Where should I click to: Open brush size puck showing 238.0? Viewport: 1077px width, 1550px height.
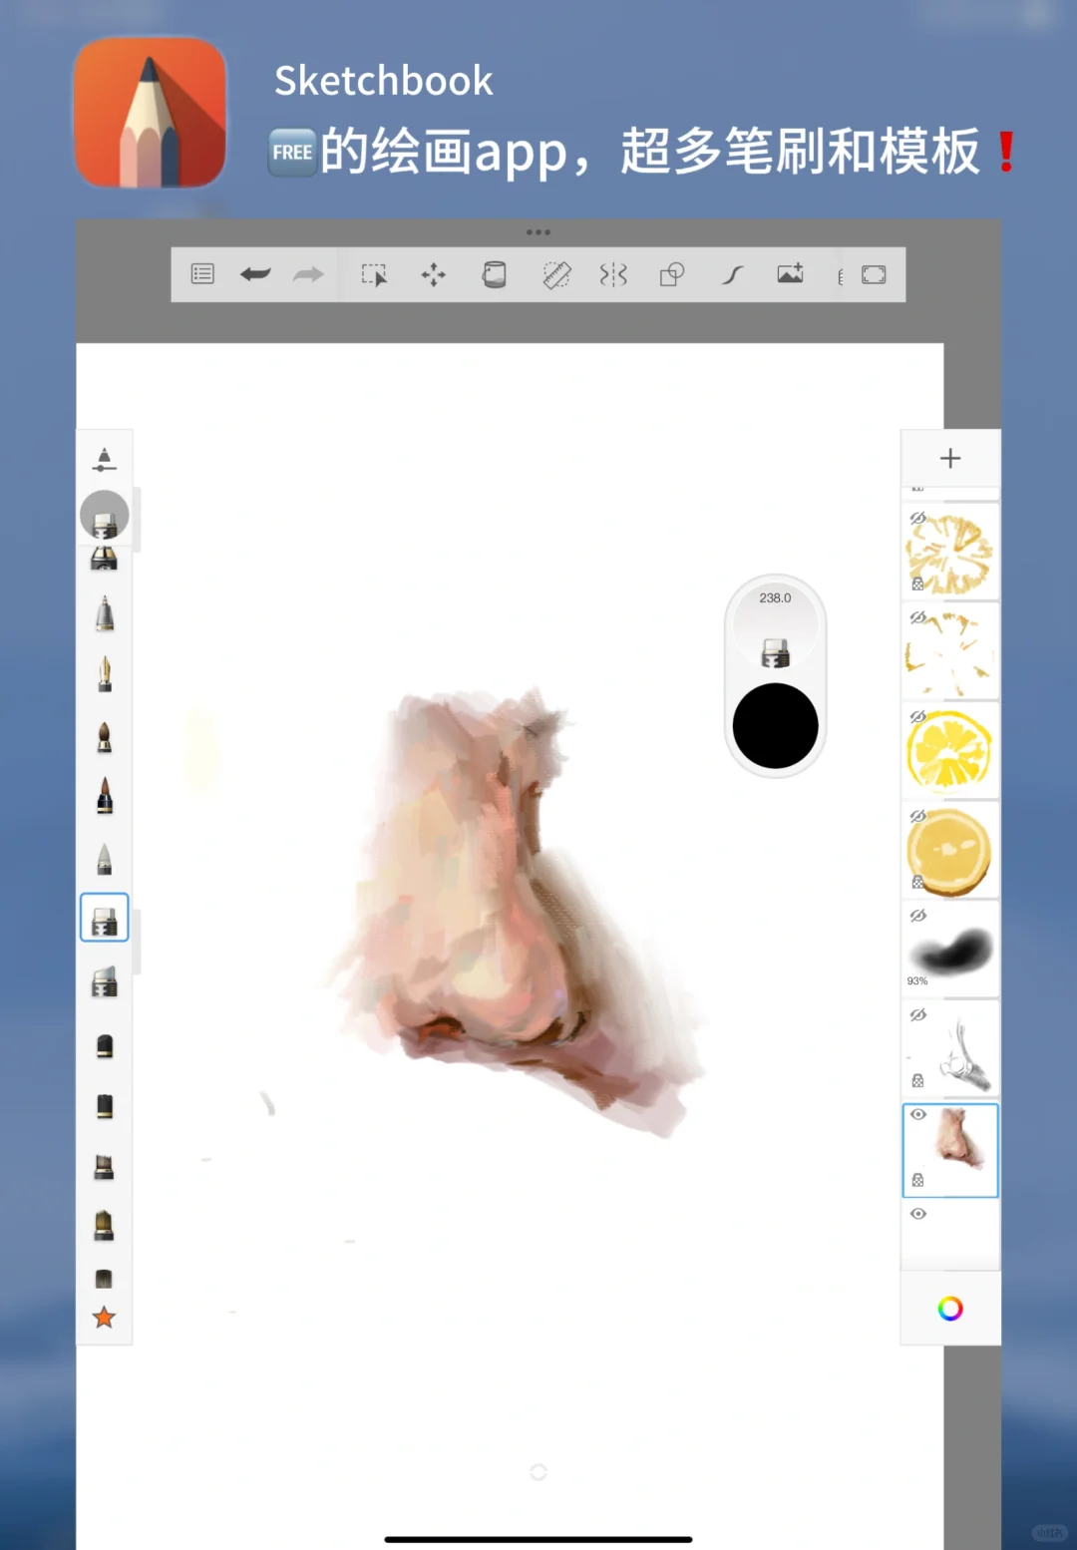pyautogui.click(x=775, y=628)
